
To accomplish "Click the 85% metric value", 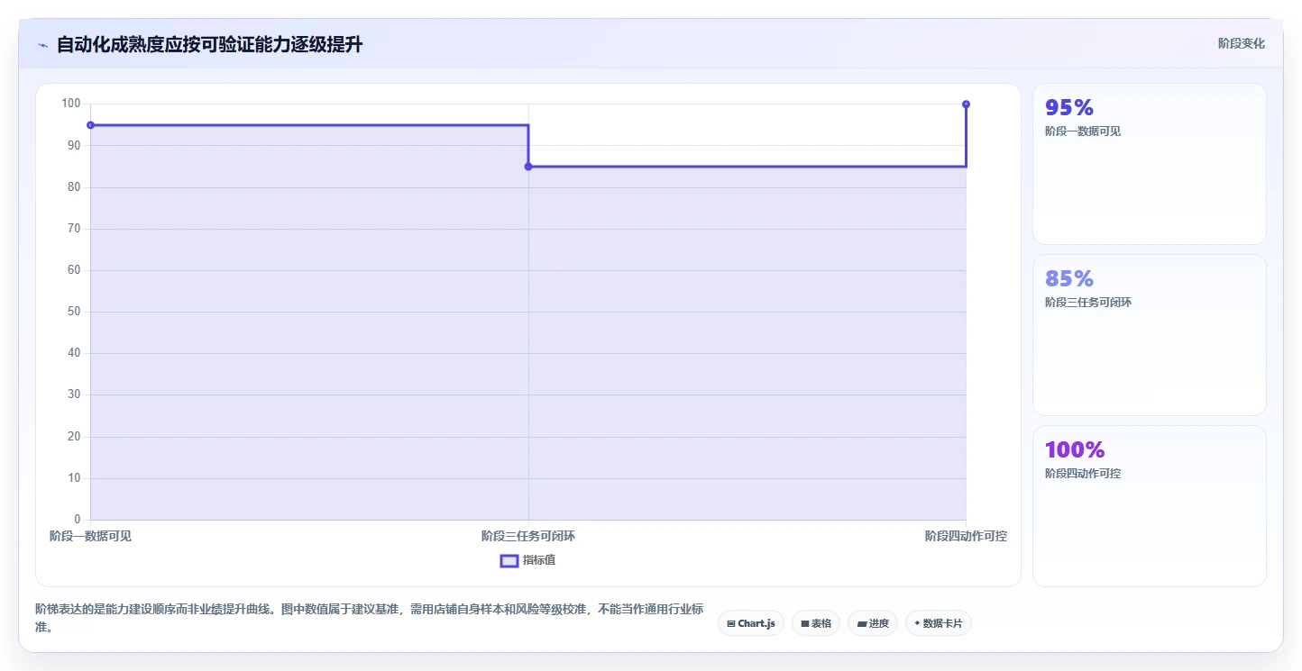I will (x=1069, y=278).
